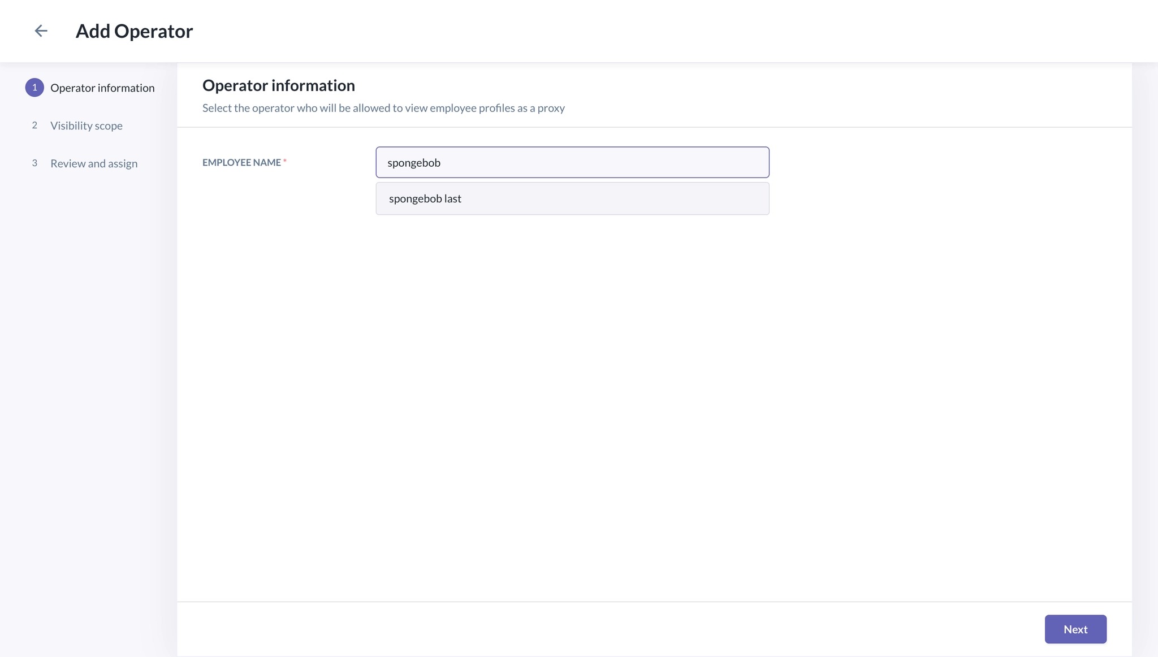Click the Operator information section heading
This screenshot has width=1158, height=657.
tap(279, 85)
